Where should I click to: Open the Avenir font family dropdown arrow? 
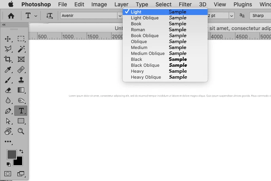(120, 16)
